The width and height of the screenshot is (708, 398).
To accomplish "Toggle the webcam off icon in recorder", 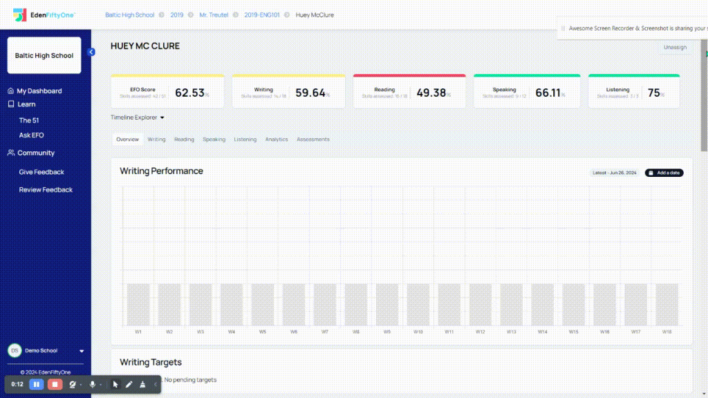I will pos(73,384).
